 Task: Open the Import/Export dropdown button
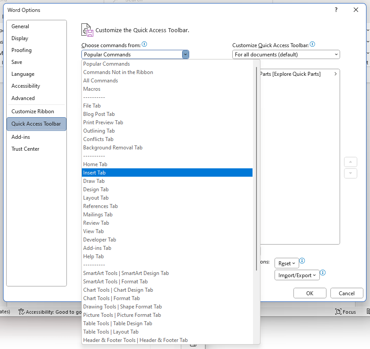[x=297, y=275]
